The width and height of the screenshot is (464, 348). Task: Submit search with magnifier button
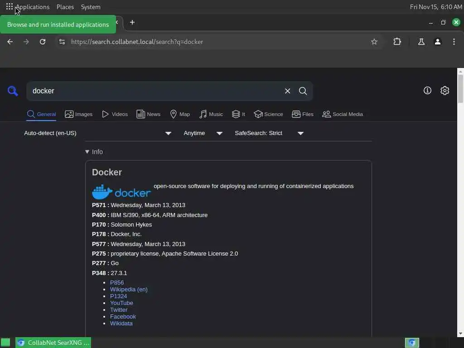(303, 91)
